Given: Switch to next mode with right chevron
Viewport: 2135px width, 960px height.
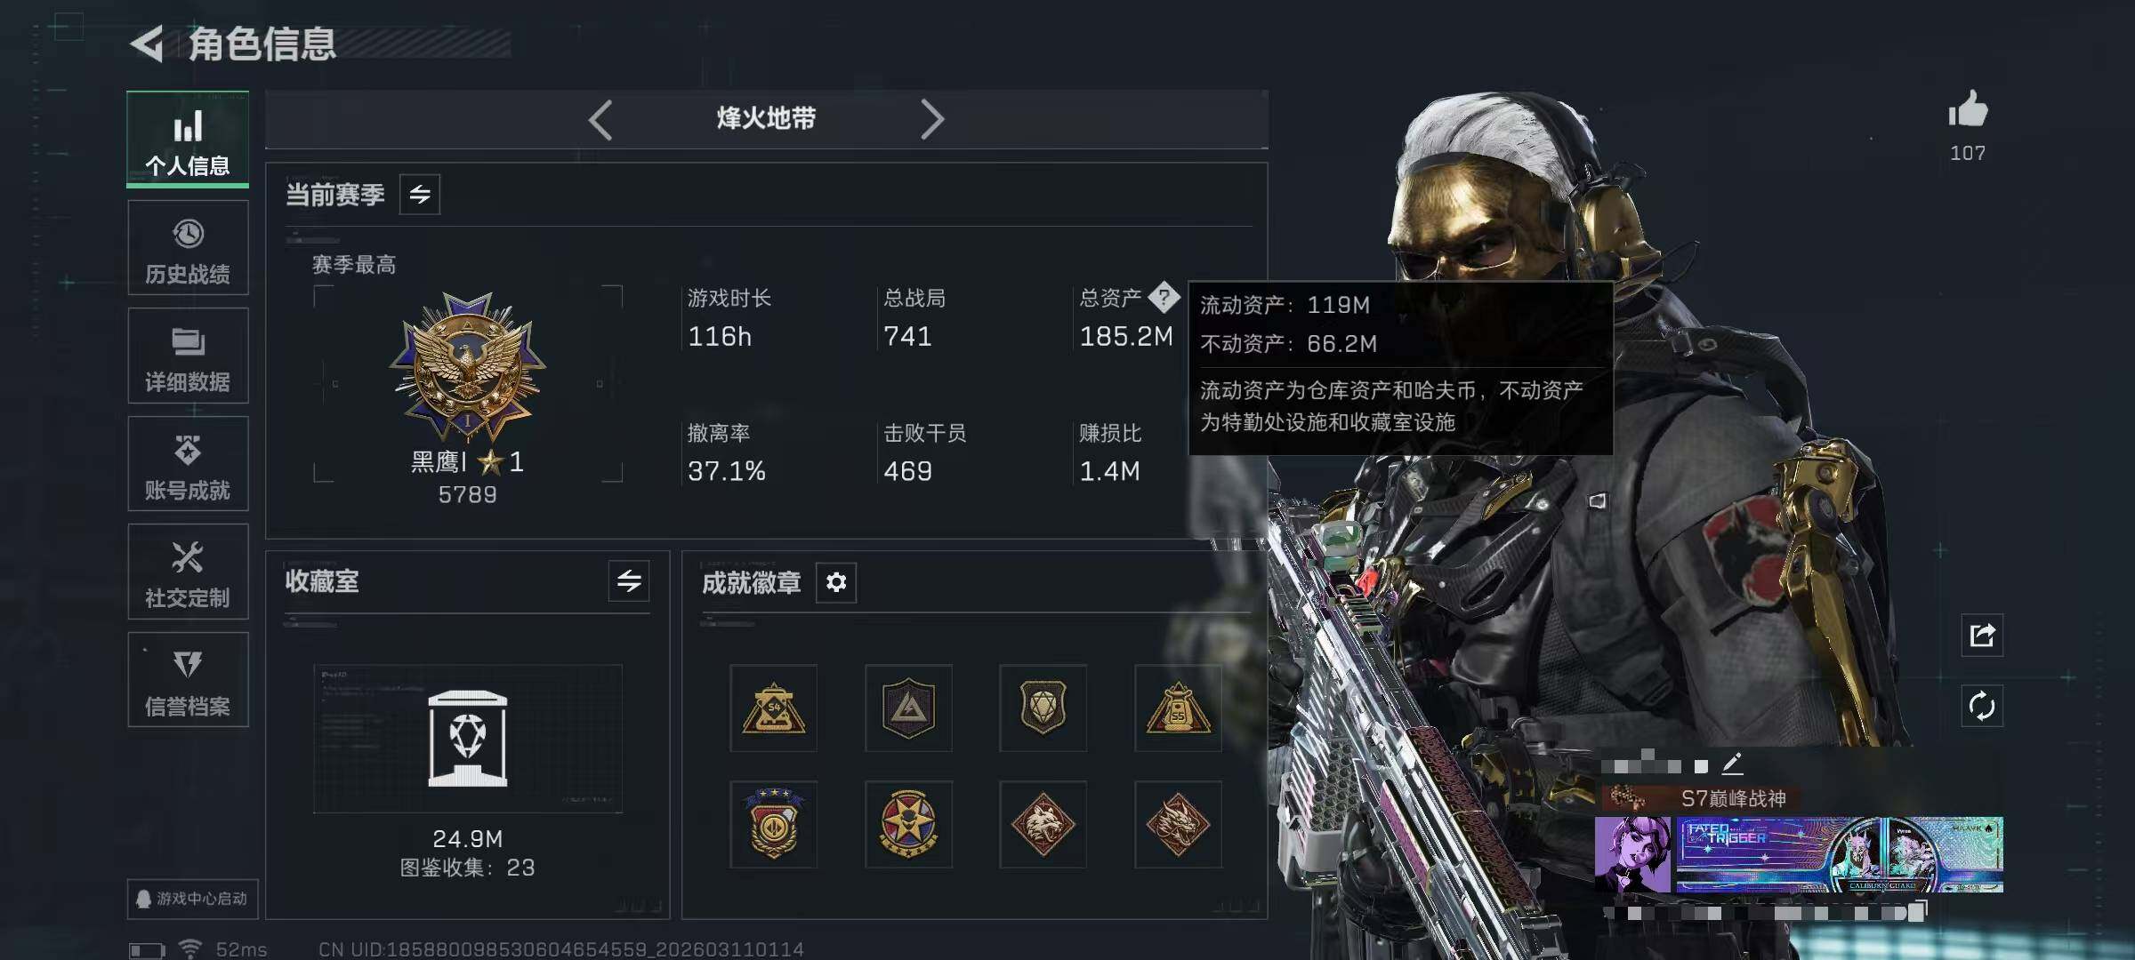Looking at the screenshot, I should click(x=931, y=119).
